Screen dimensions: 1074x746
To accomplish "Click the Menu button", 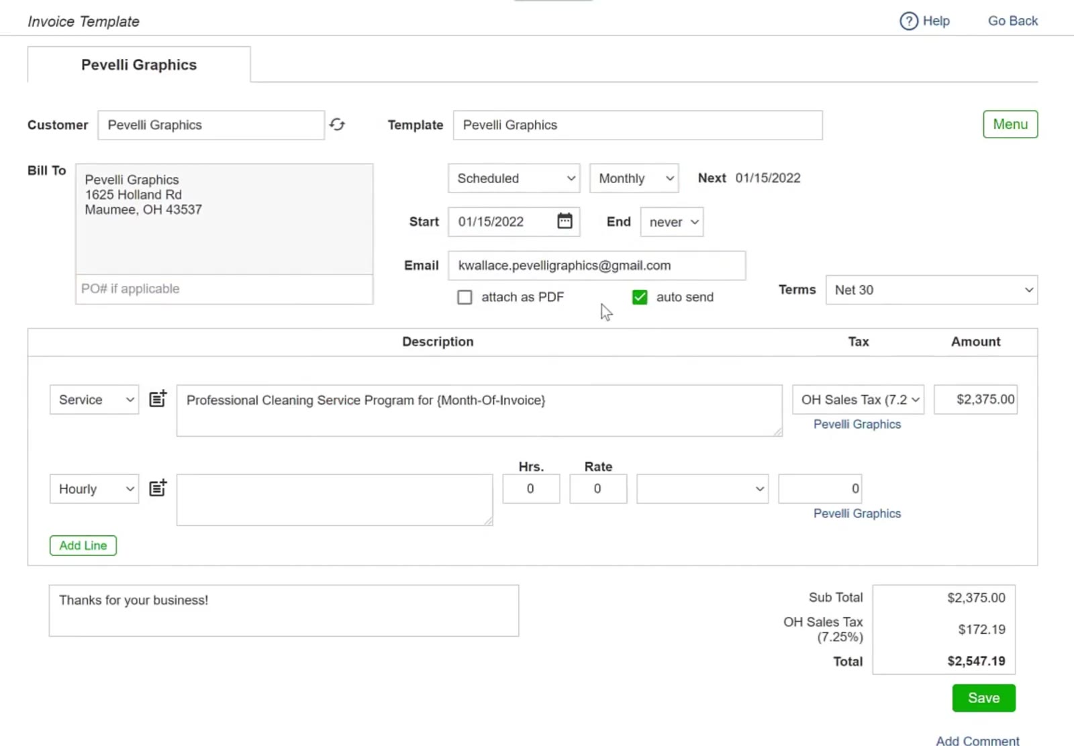I will click(x=1010, y=125).
